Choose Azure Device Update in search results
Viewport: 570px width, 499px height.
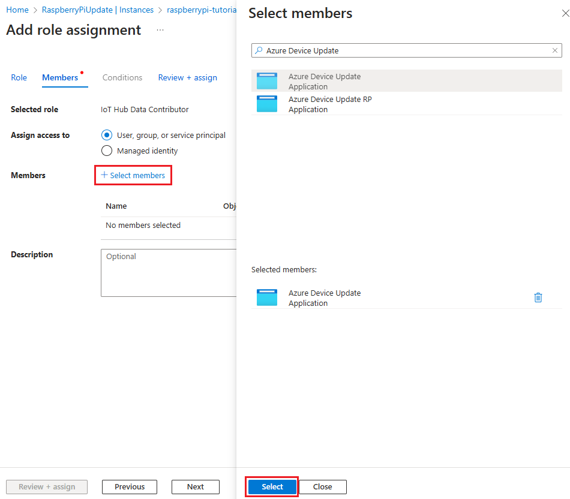(324, 81)
